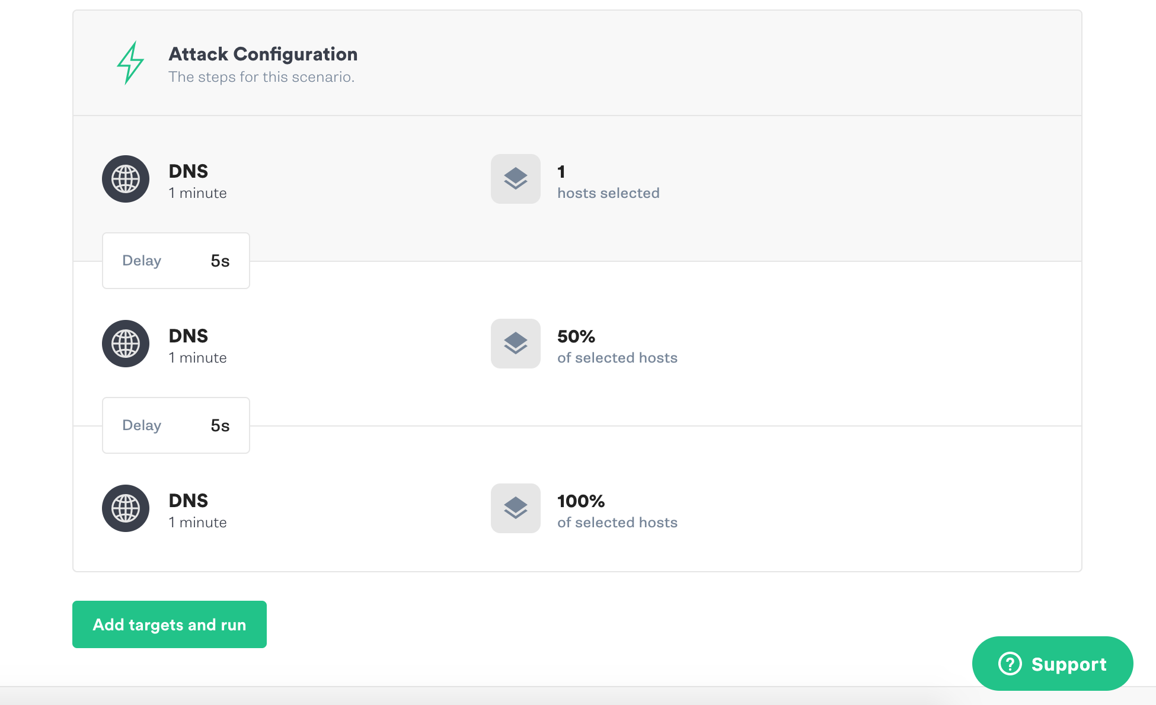This screenshot has height=705, width=1156.
Task: Select the first DNS attack globe icon
Action: pyautogui.click(x=126, y=179)
